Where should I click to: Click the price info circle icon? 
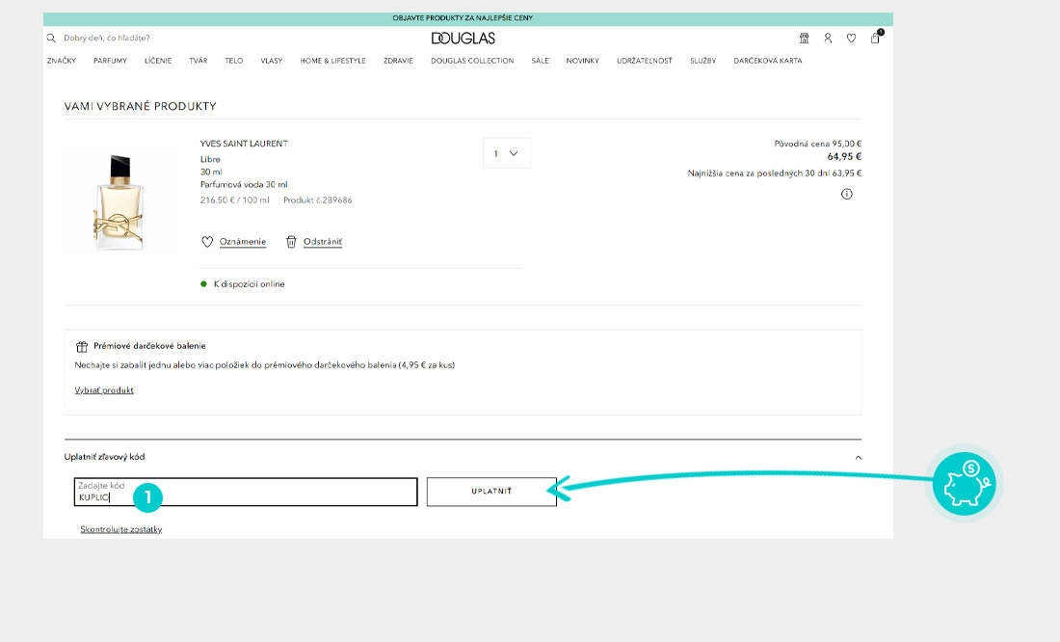[x=847, y=194]
